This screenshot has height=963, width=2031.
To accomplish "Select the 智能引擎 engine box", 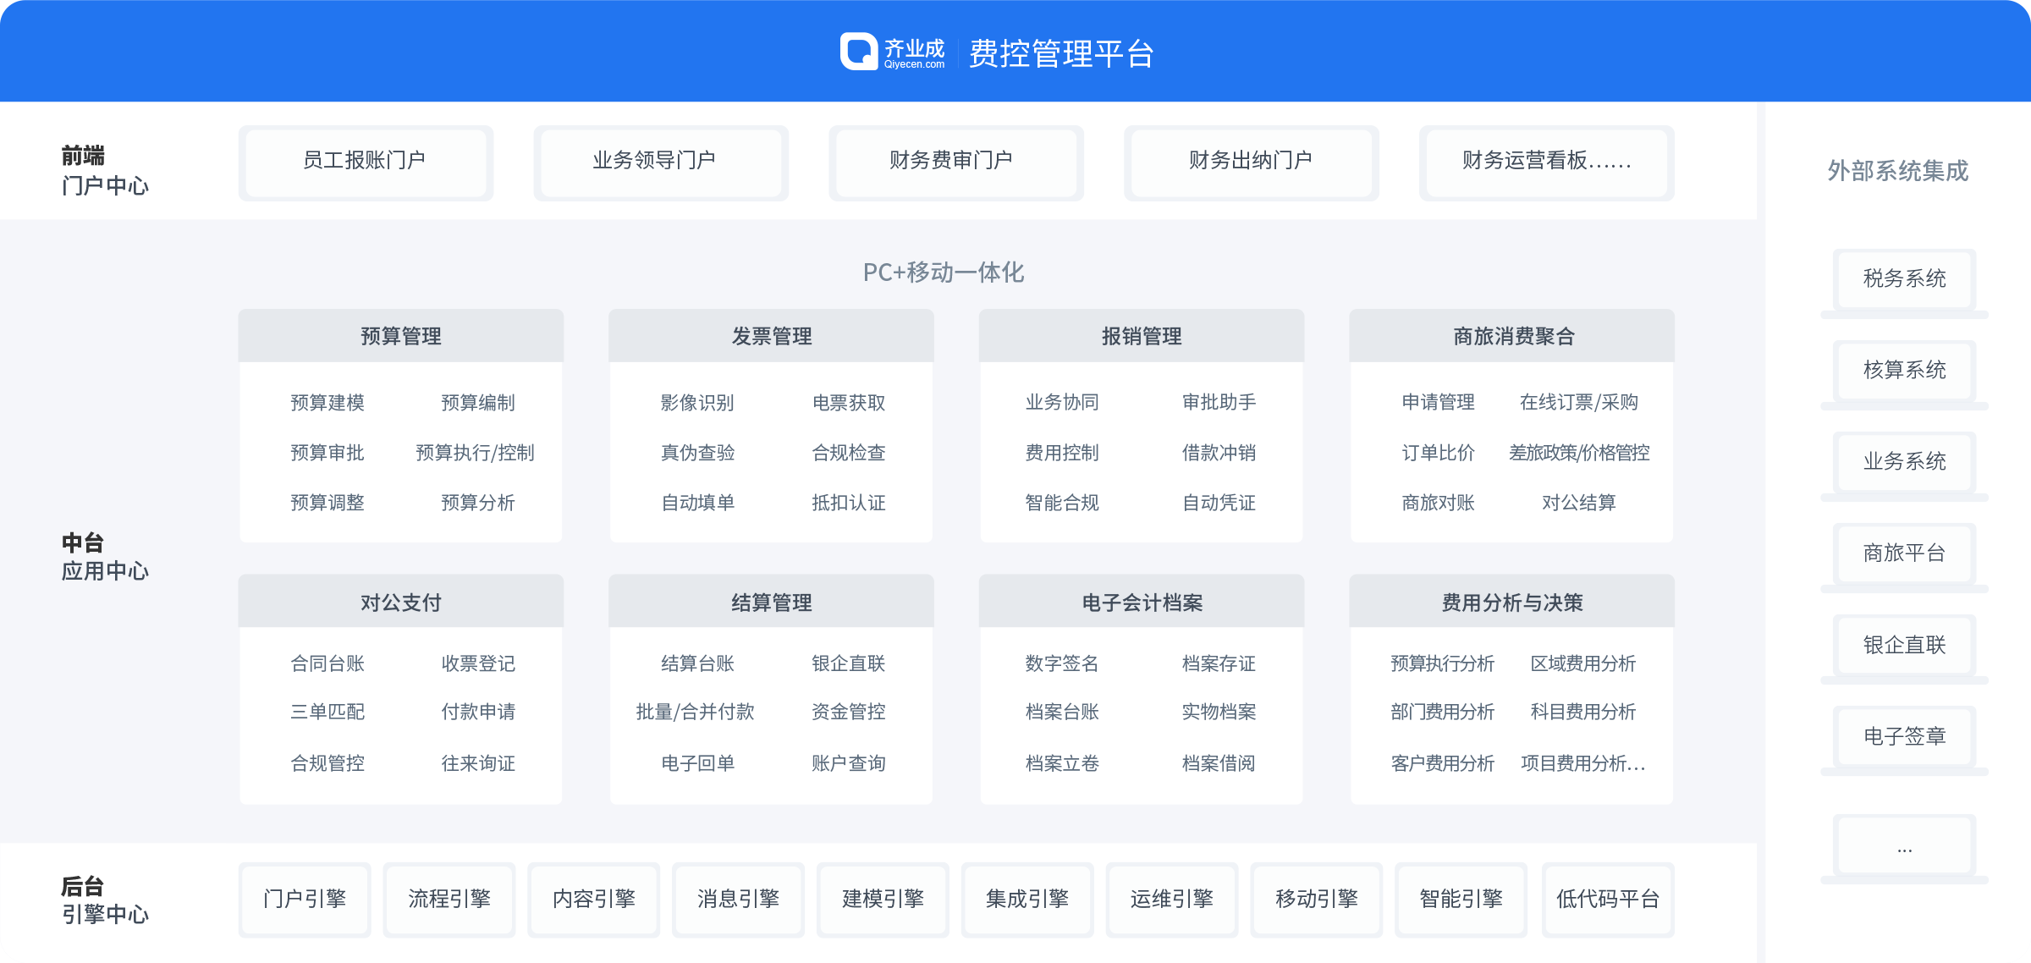I will coord(1461,899).
